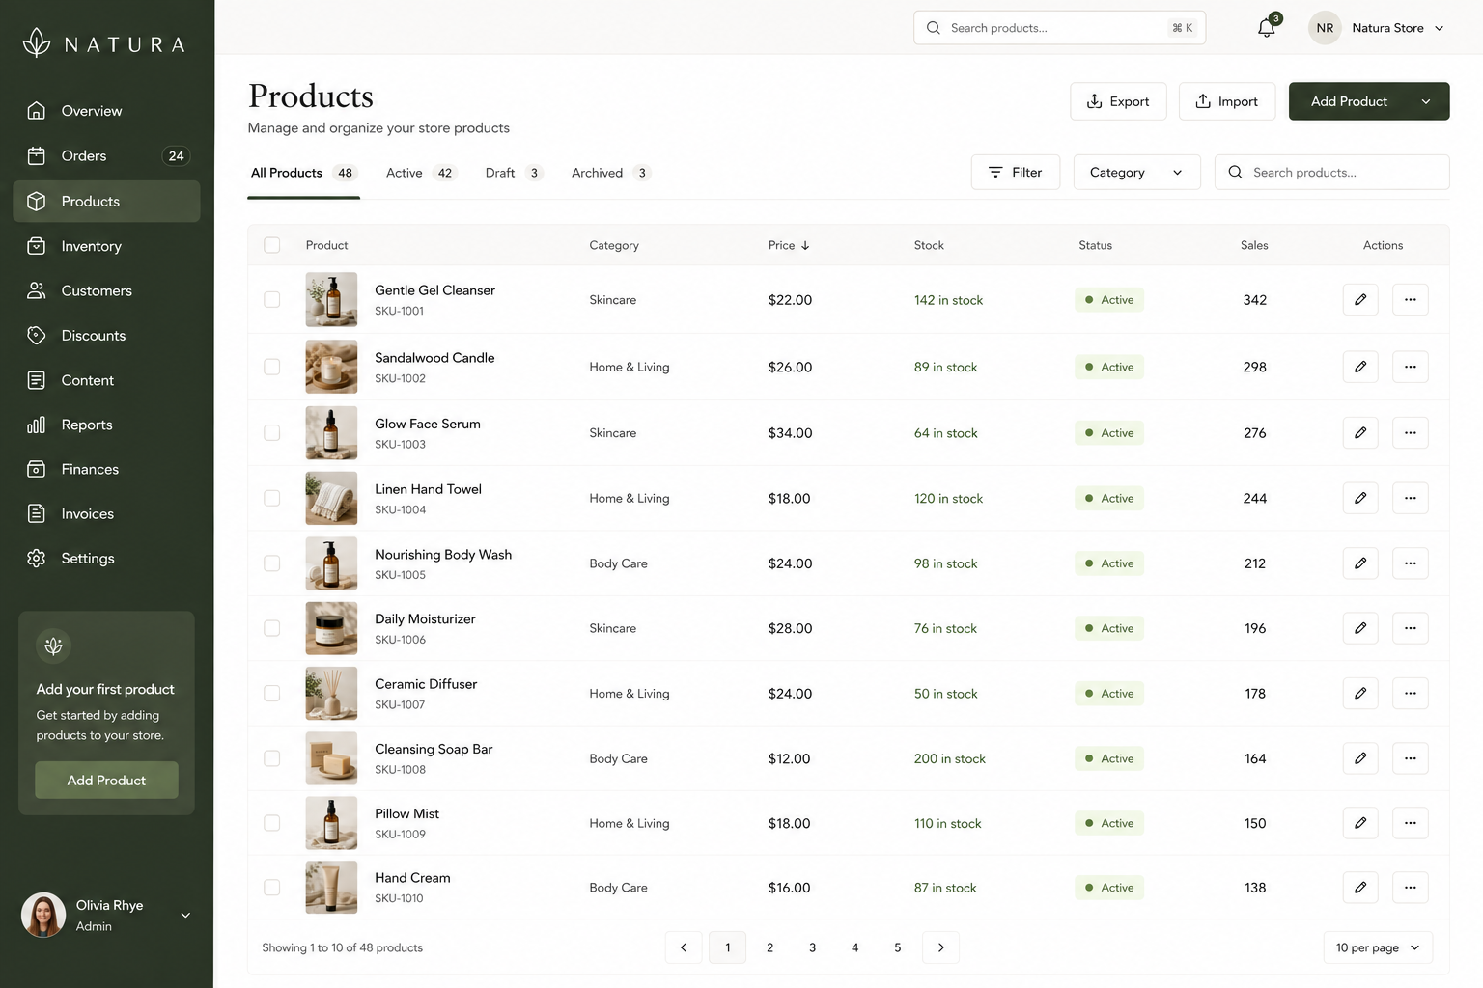Open more actions for Nourishing Body Wash

click(1411, 563)
